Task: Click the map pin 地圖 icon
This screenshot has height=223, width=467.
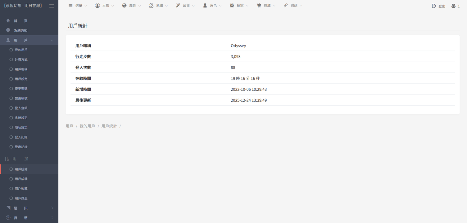Action: point(151,6)
